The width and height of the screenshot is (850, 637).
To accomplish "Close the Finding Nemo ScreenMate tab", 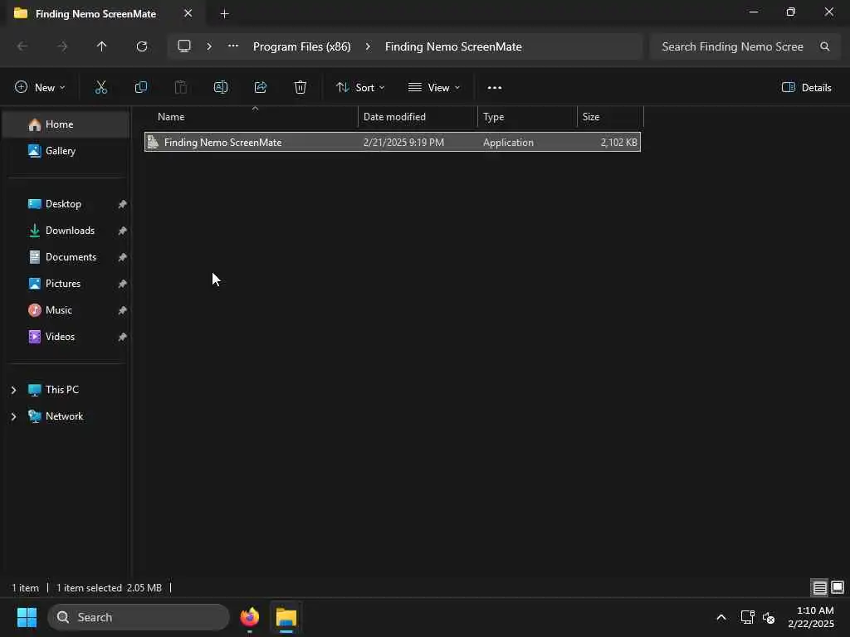I will pos(188,13).
